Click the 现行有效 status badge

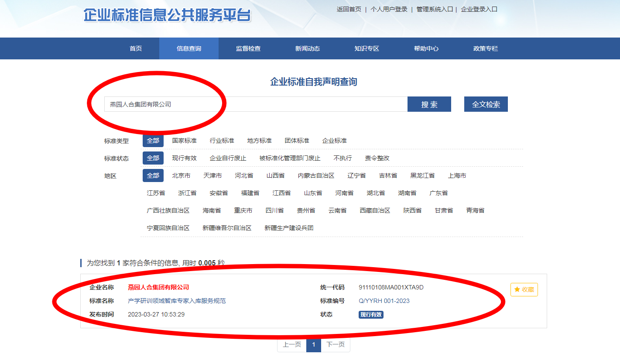(x=371, y=315)
